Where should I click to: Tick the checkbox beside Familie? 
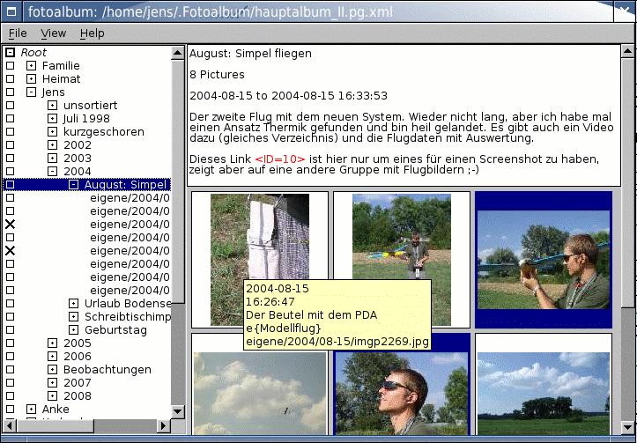click(x=11, y=66)
